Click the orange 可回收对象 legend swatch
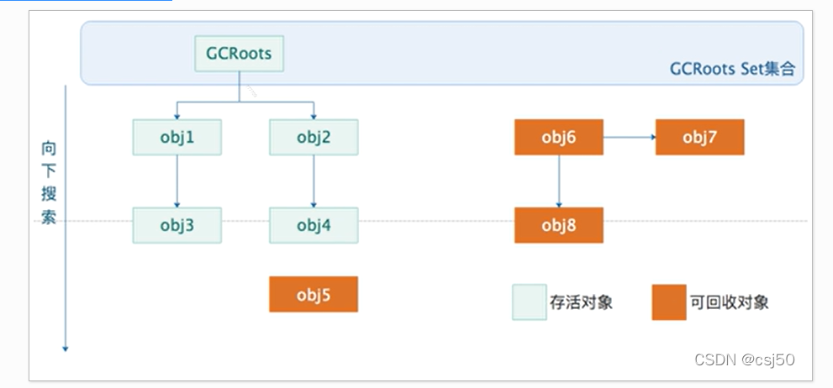This screenshot has height=388, width=833. [668, 302]
